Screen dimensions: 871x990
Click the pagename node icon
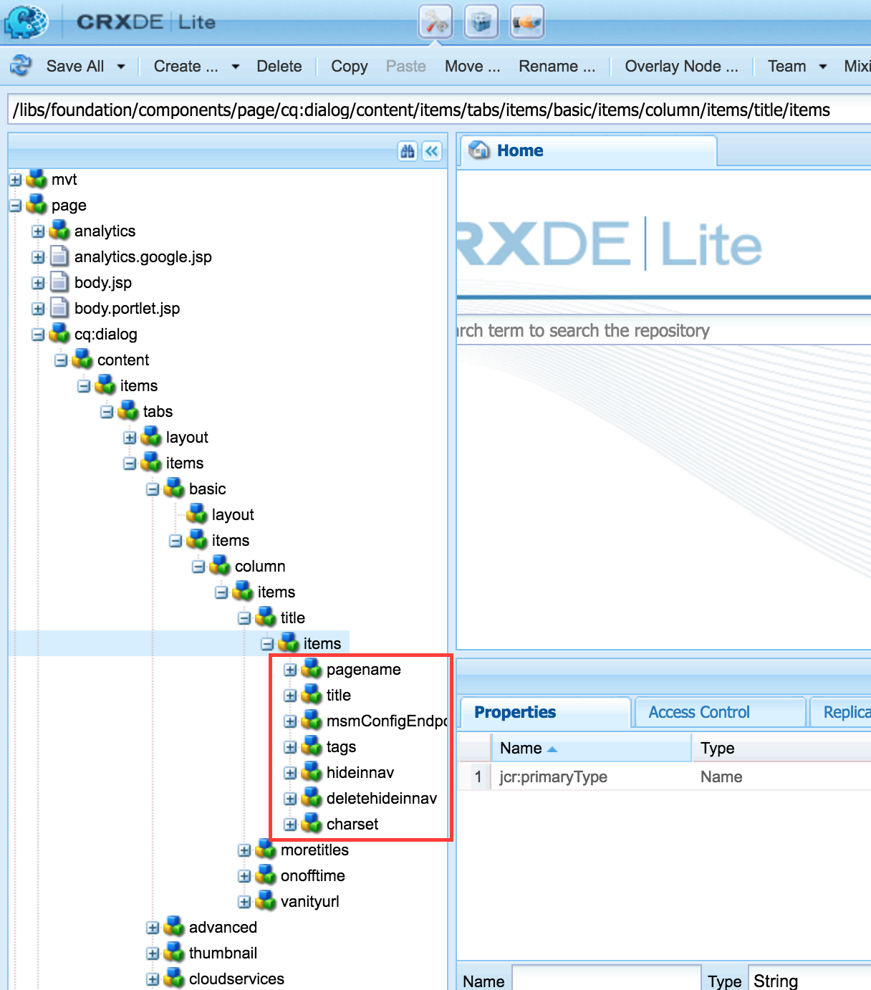click(x=312, y=669)
